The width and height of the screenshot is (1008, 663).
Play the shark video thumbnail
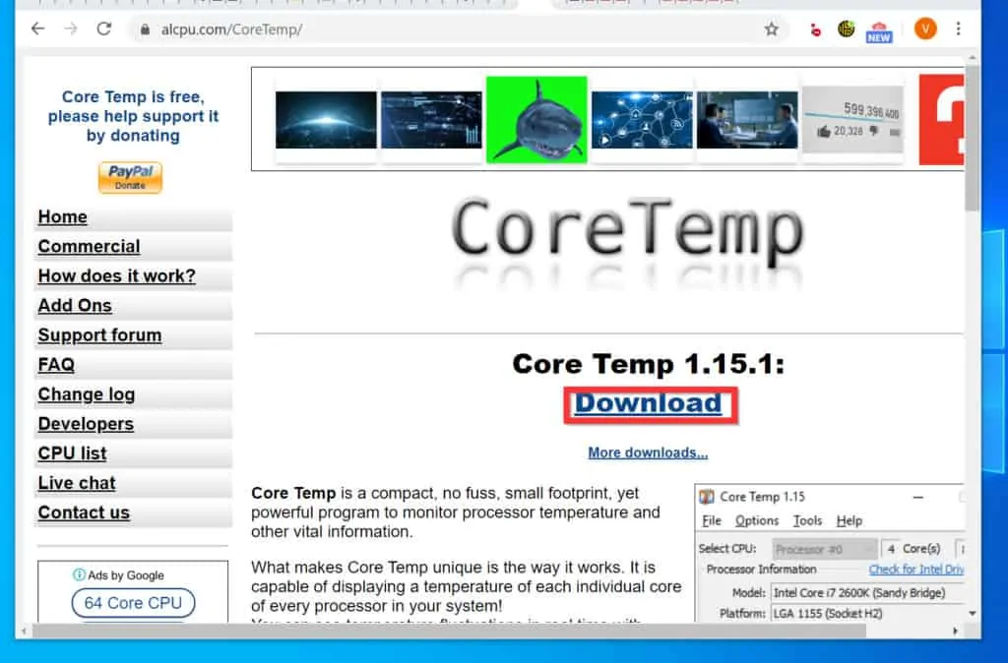(x=536, y=119)
